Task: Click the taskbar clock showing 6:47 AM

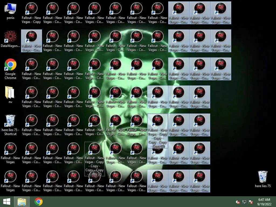Action: 264,202
